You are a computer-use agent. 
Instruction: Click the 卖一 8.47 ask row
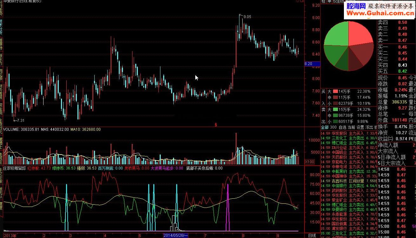coord(396,40)
